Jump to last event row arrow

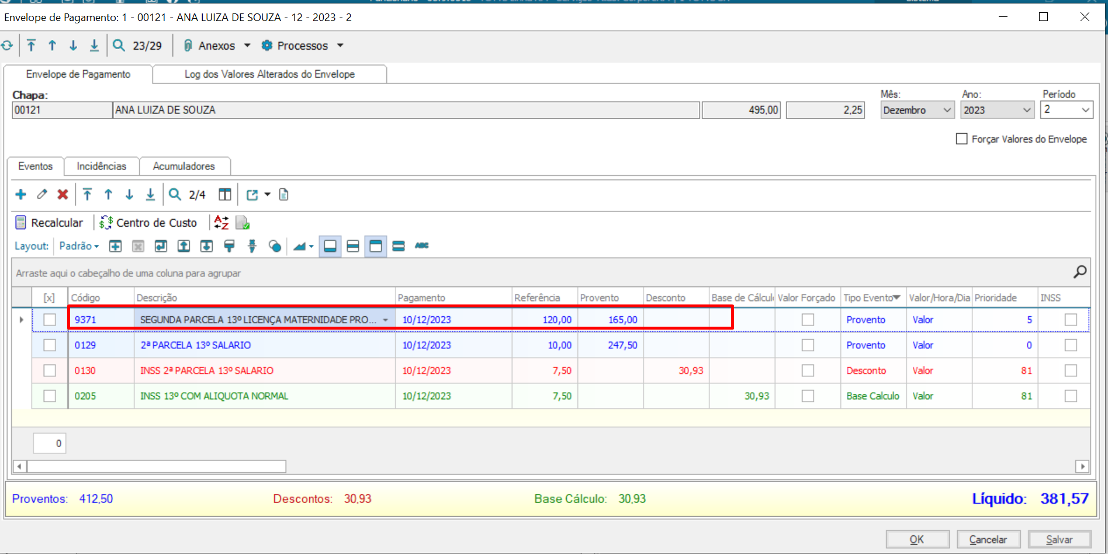click(150, 195)
